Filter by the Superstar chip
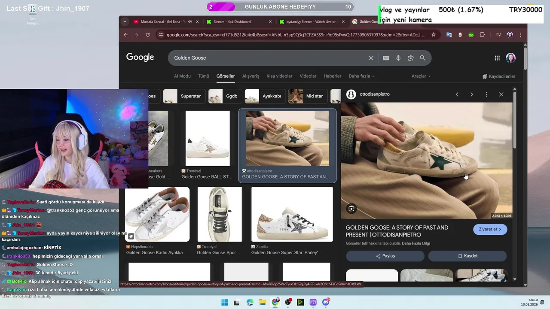Screen dimensions: 550x309 [x=183, y=96]
